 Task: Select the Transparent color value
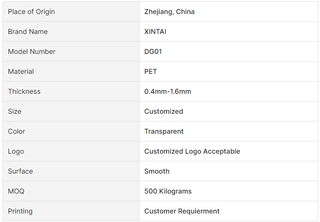(x=164, y=131)
